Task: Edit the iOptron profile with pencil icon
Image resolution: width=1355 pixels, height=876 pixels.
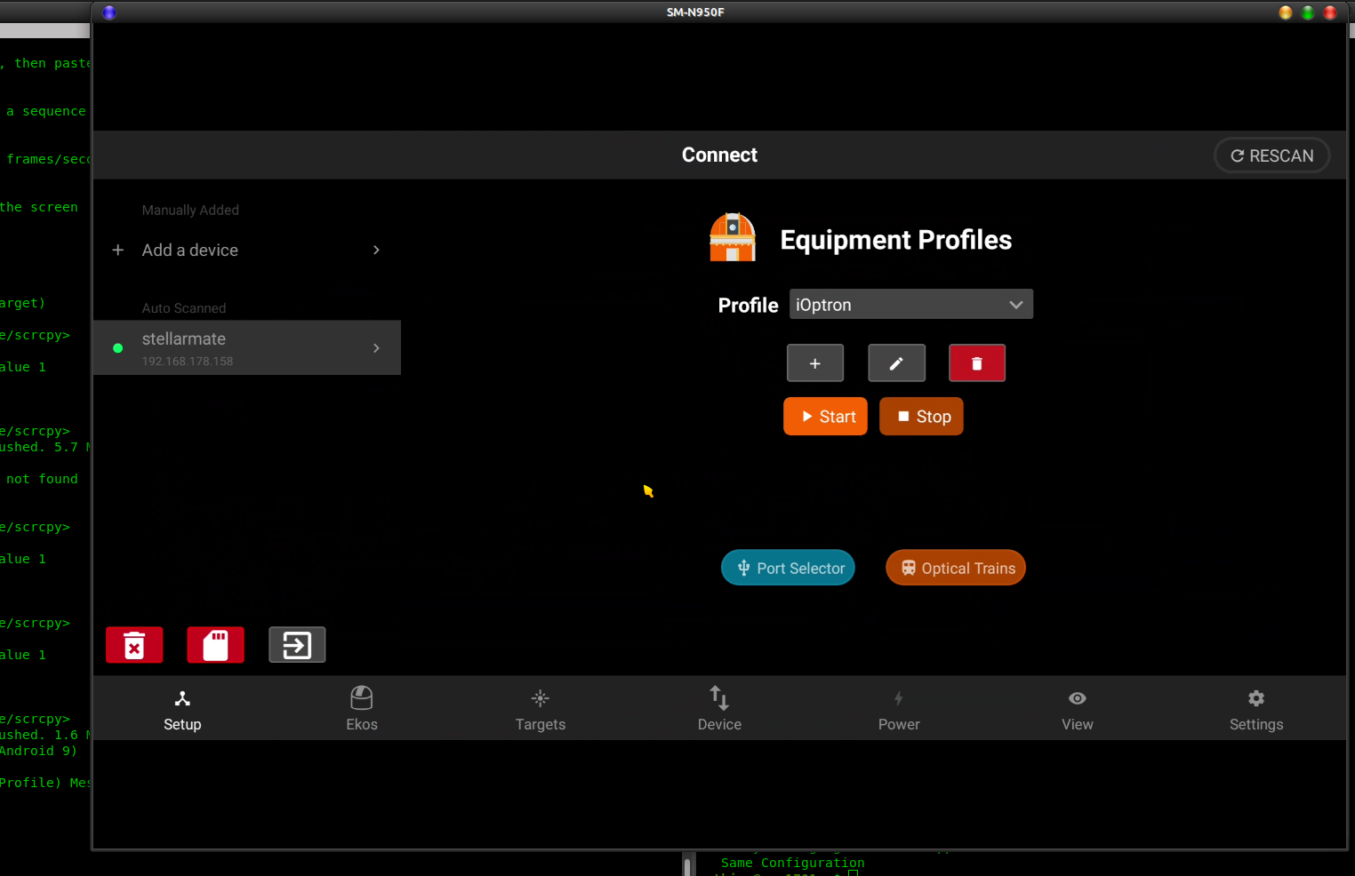Action: (x=896, y=362)
